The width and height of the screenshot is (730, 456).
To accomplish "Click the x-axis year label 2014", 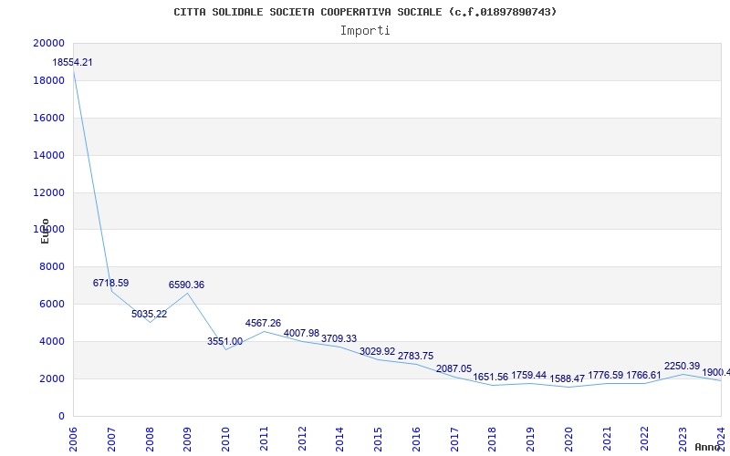I will 339,439.
